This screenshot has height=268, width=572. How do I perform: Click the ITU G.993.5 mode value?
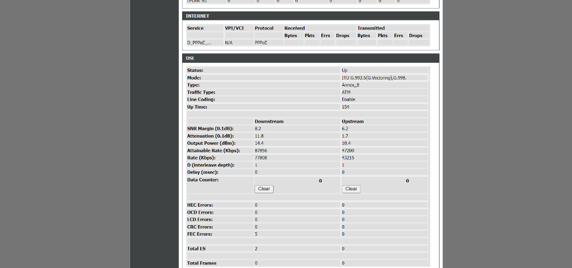point(374,78)
